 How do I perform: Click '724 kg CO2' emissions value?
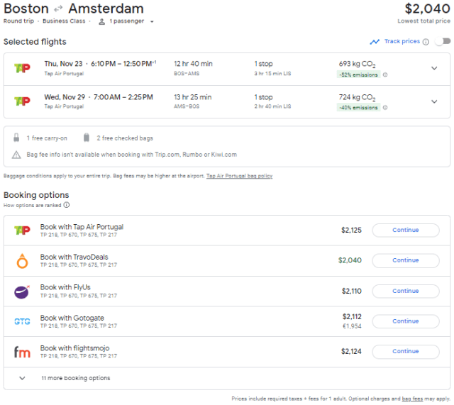coord(358,97)
